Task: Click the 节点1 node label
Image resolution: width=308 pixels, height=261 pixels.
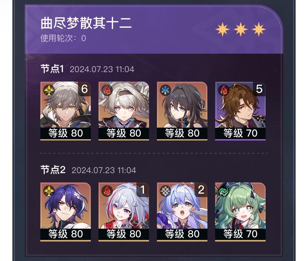Action: point(52,69)
